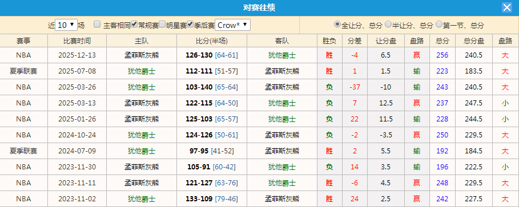Uncheck the 季后赛 checkbox
Image resolution: width=519 pixels, height=207 pixels.
(x=190, y=24)
